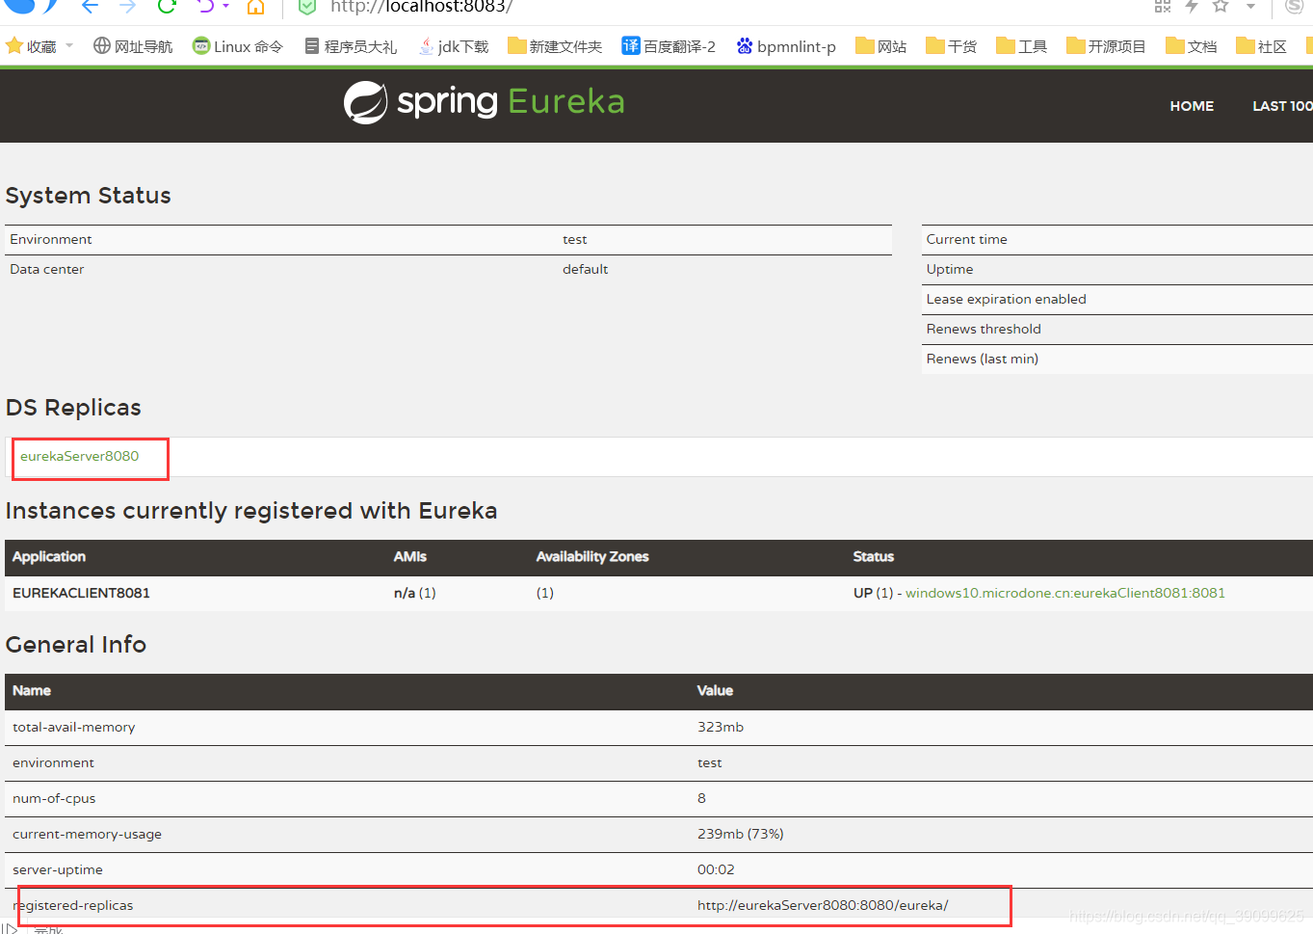Open the dropdown beside the purple undo icon
This screenshot has width=1313, height=934.
coord(226,6)
